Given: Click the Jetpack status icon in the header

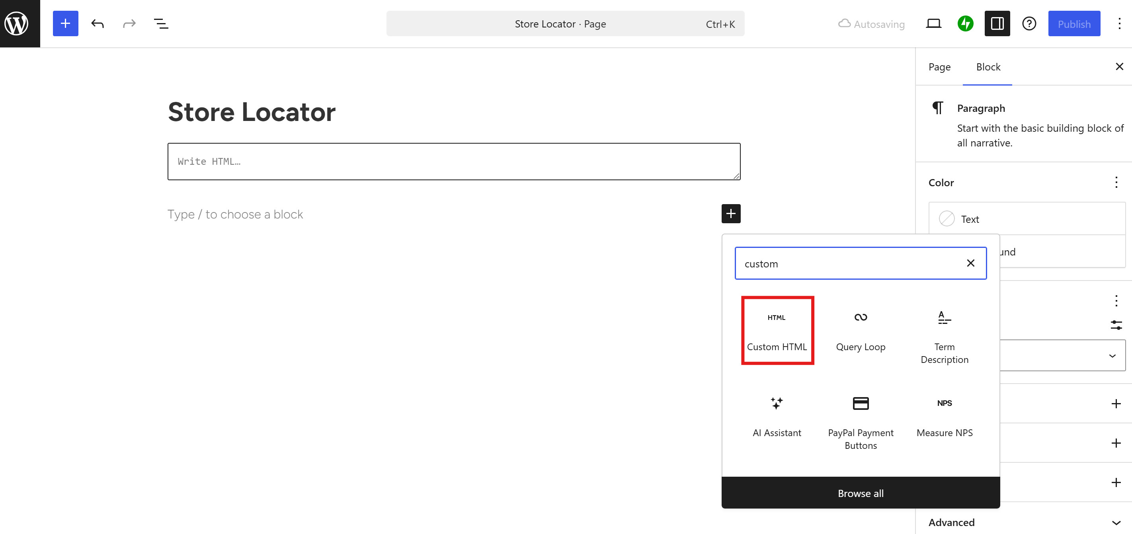Looking at the screenshot, I should click(x=966, y=23).
